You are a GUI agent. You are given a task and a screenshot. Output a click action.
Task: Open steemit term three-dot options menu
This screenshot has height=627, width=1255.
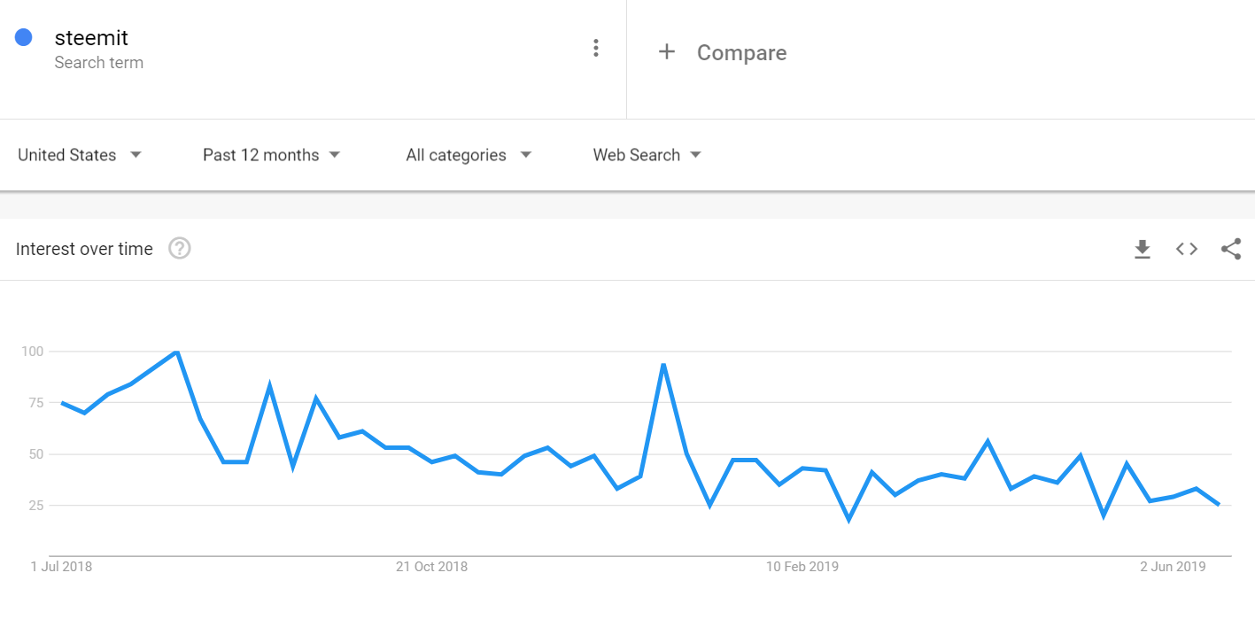(x=596, y=48)
